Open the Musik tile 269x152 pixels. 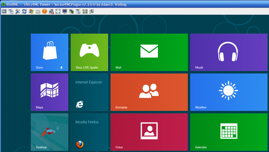tap(229, 52)
